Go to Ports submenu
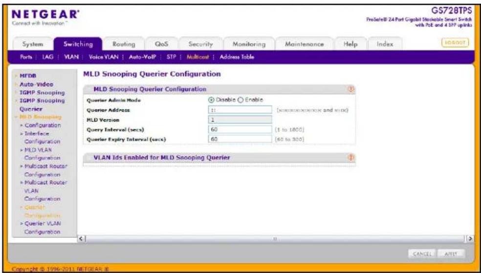Viewport: 481px width, 273px height. 26,57
